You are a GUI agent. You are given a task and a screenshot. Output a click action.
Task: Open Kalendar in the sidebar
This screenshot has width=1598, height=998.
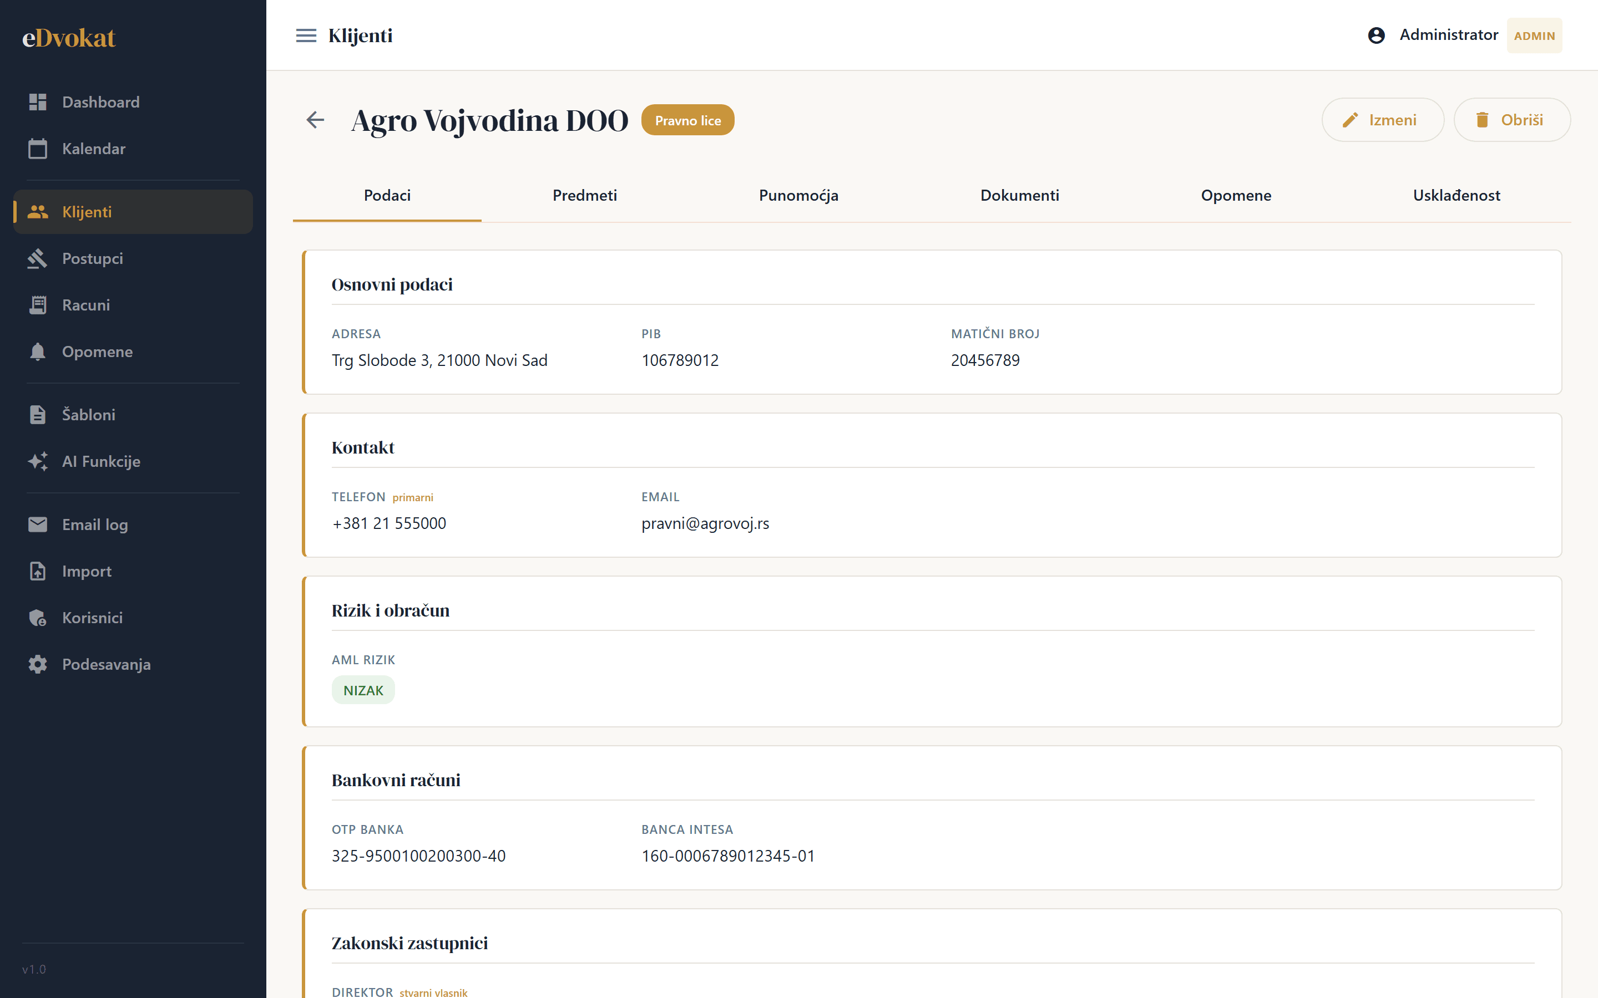[133, 149]
